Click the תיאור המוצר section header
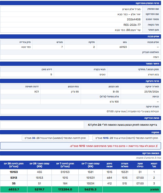Screen dimensions: 163x193 [x=81, y=64]
